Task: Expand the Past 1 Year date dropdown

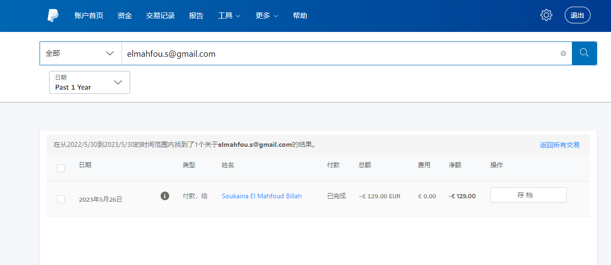Action: click(x=90, y=82)
